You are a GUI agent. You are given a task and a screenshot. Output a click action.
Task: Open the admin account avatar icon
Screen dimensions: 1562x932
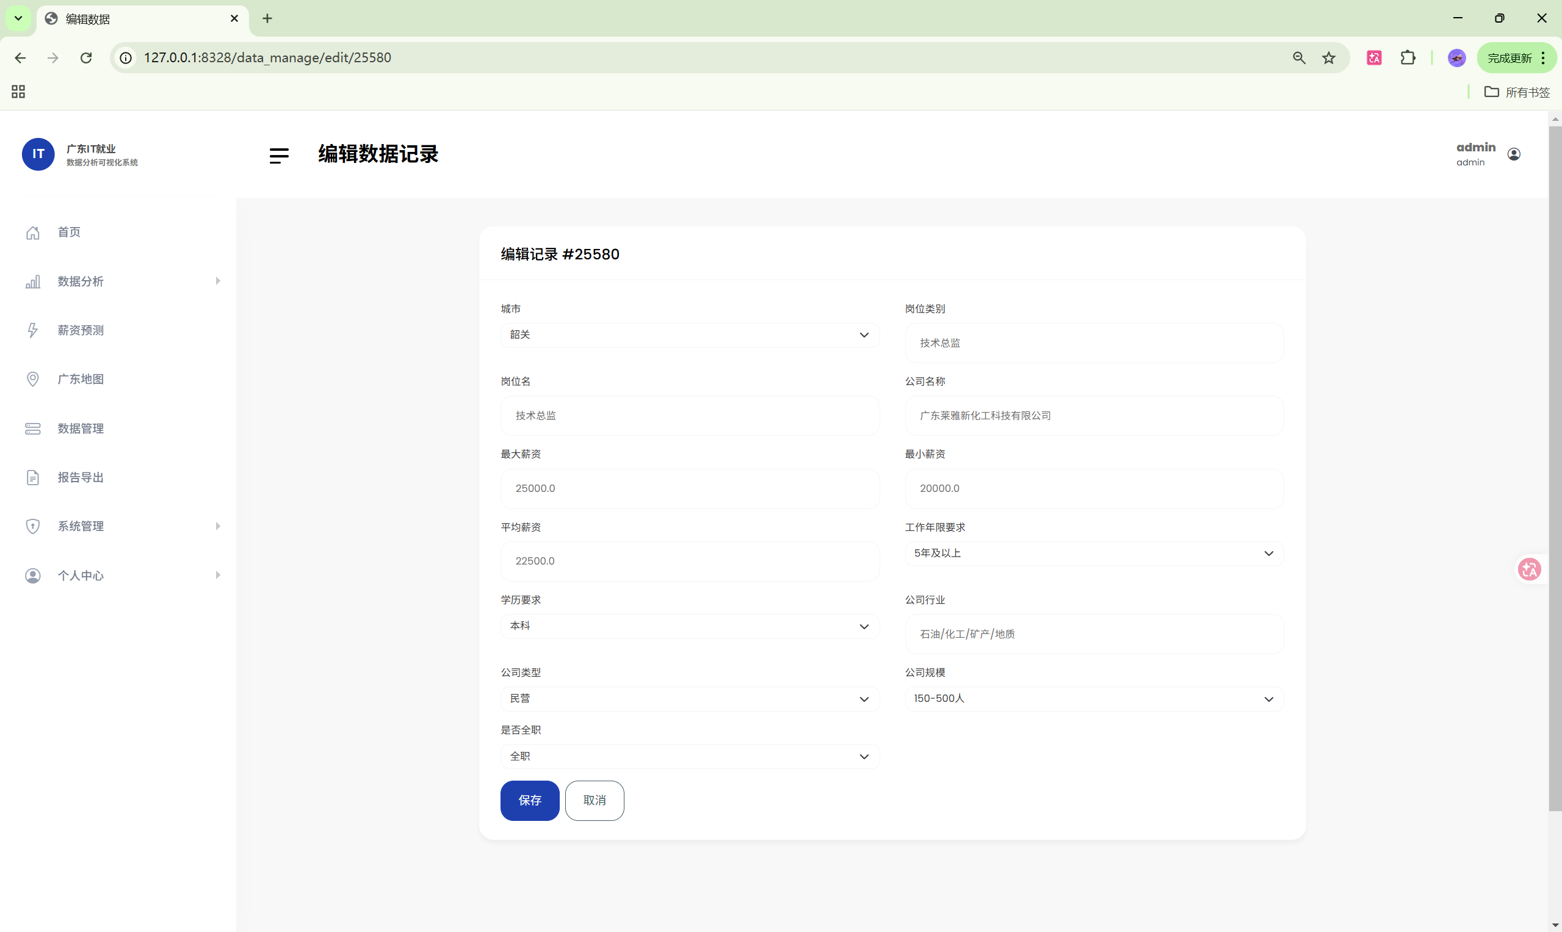(1514, 154)
